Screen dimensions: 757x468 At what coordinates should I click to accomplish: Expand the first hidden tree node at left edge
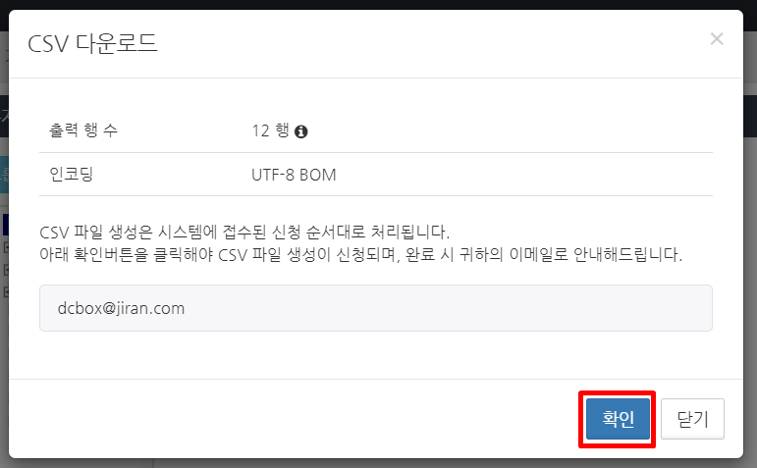(x=6, y=247)
